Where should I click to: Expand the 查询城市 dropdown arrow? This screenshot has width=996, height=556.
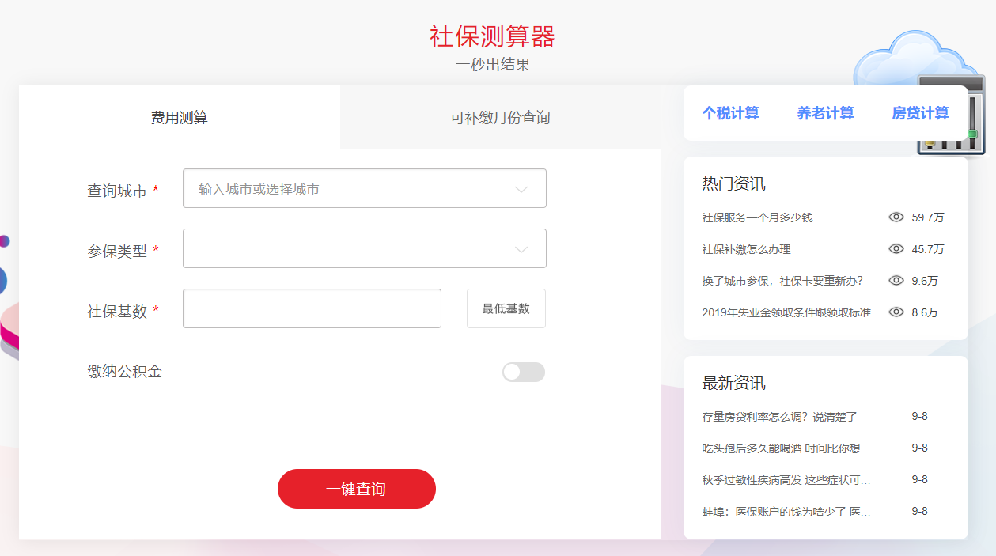coord(521,189)
